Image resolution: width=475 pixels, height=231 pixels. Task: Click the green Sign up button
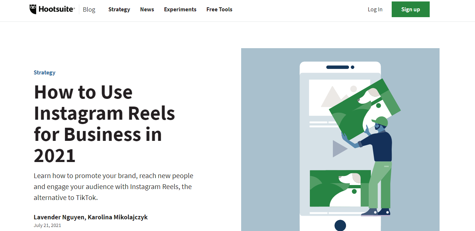point(411,9)
